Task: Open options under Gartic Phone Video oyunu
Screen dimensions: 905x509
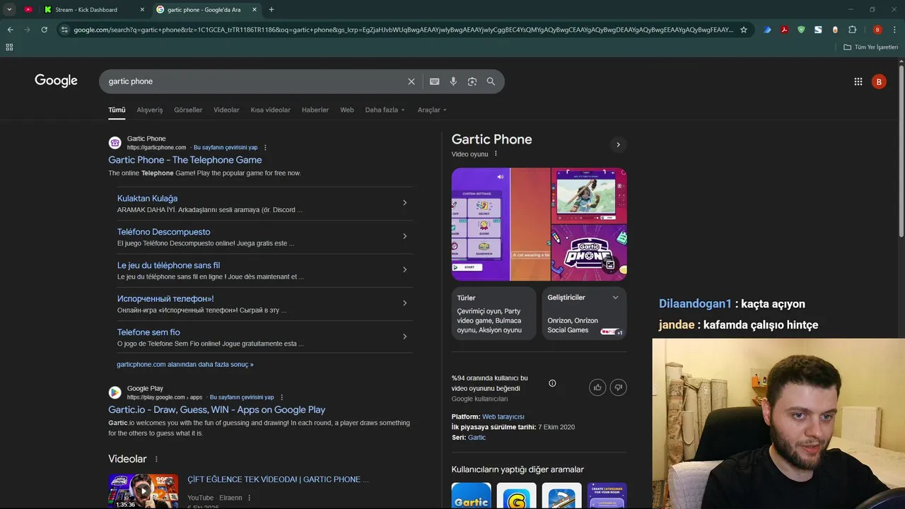Action: pos(496,153)
